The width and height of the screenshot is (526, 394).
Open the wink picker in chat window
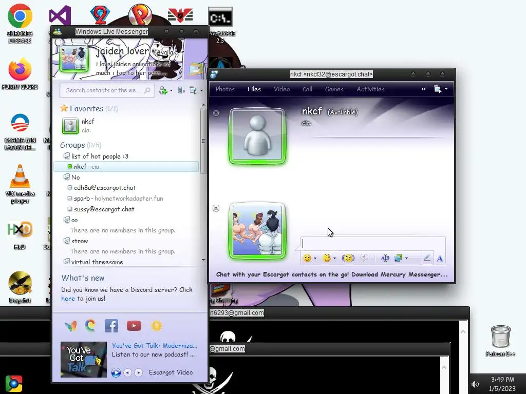[x=326, y=258]
